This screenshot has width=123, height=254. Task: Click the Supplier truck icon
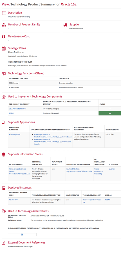[x=65, y=25]
